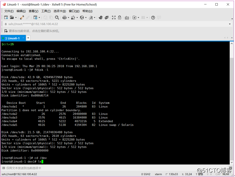
Task: Click the terminal scrollbar down arrow
Action: [231, 162]
